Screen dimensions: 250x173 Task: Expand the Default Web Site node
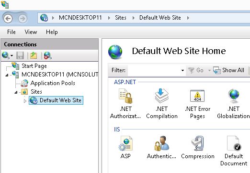(x=25, y=101)
